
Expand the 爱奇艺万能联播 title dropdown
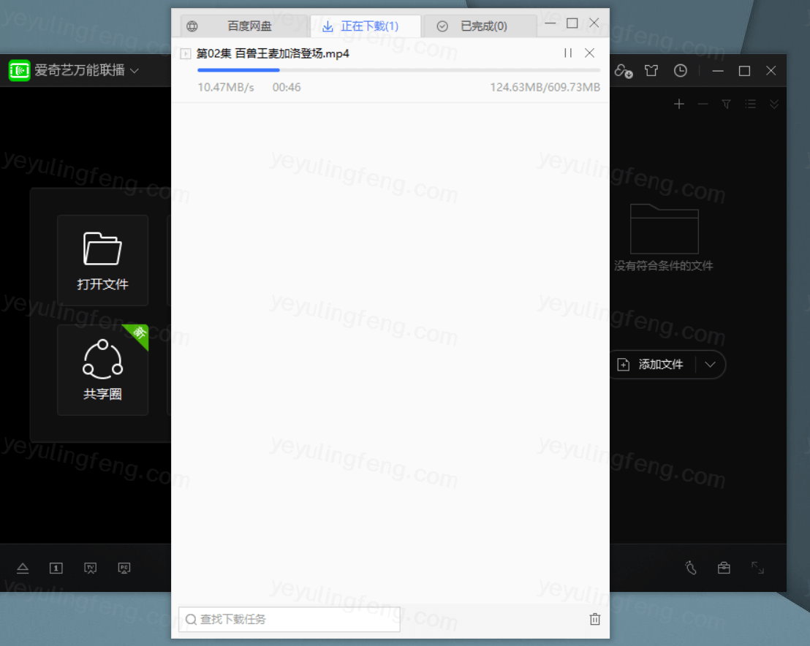[x=135, y=71]
